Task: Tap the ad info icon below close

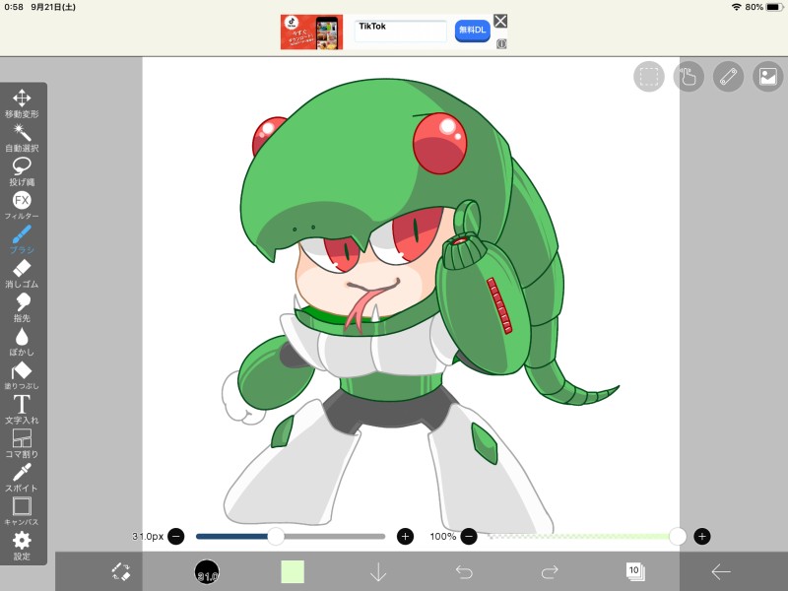Action: tap(501, 43)
